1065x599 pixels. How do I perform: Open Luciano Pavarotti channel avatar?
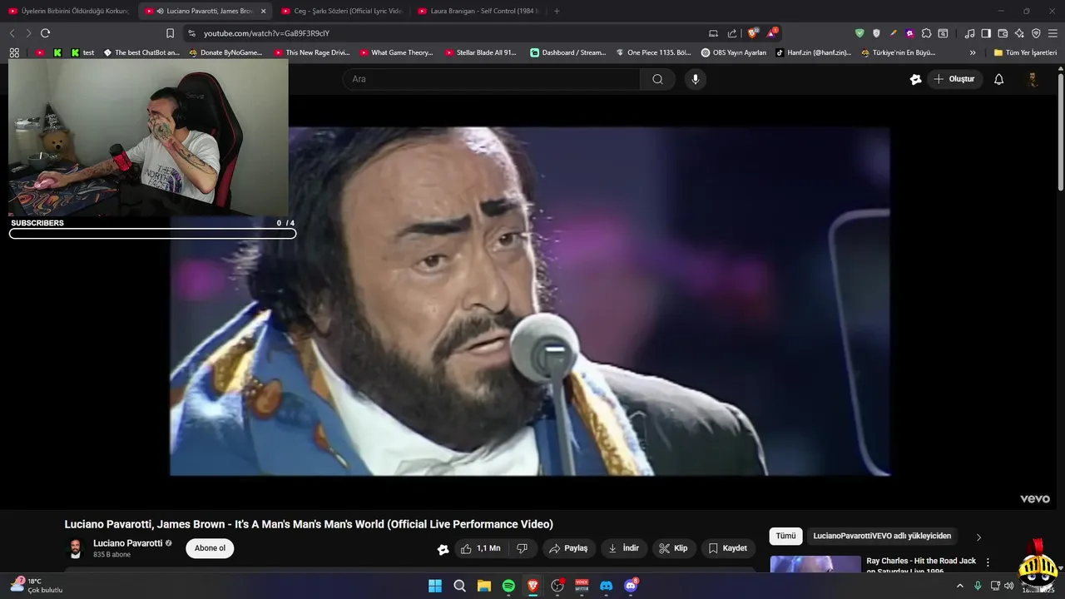point(75,548)
